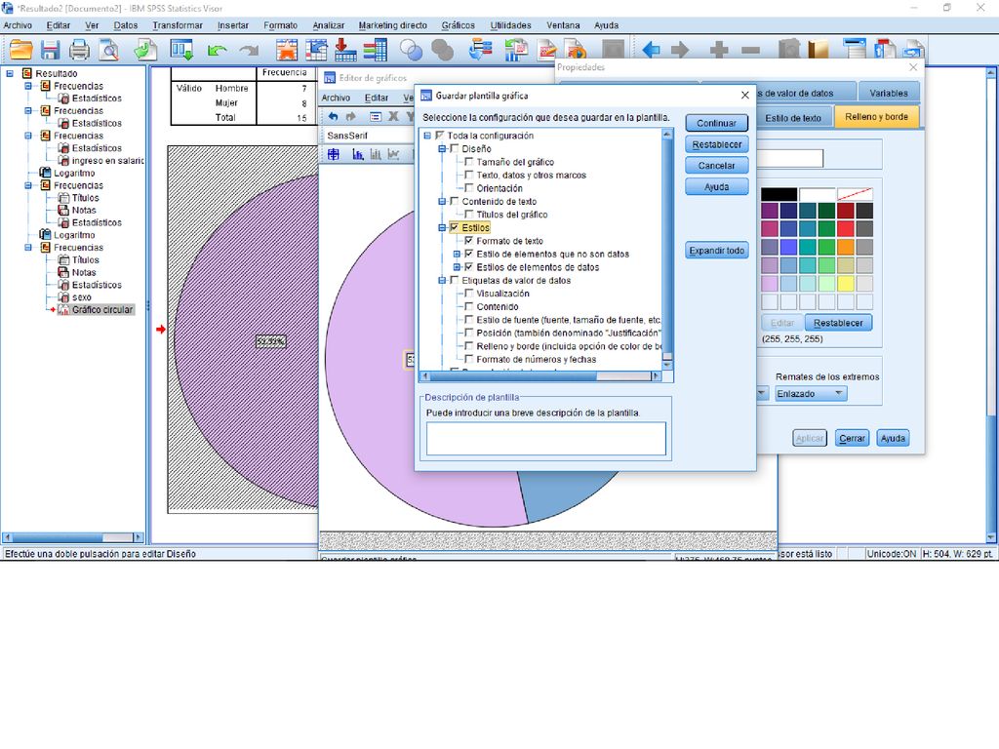The image size is (999, 749).
Task: Pick the yellow color swatch
Action: [846, 284]
